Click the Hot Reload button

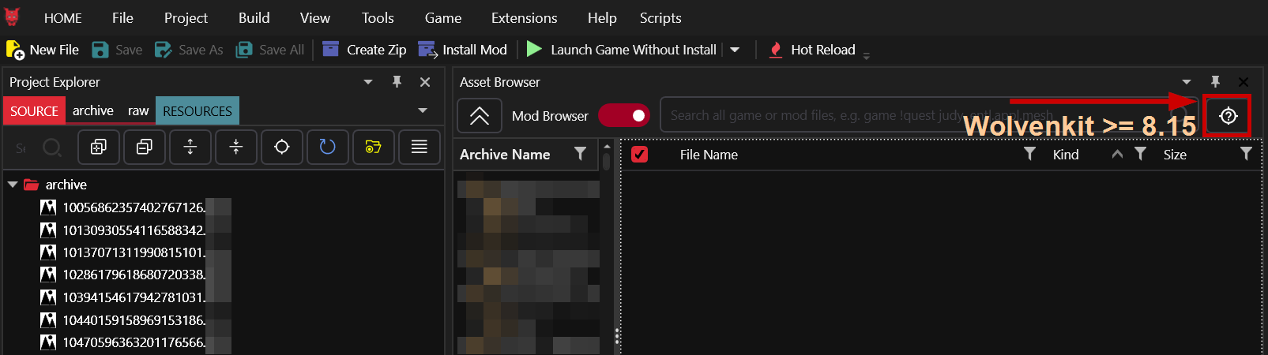(x=811, y=50)
